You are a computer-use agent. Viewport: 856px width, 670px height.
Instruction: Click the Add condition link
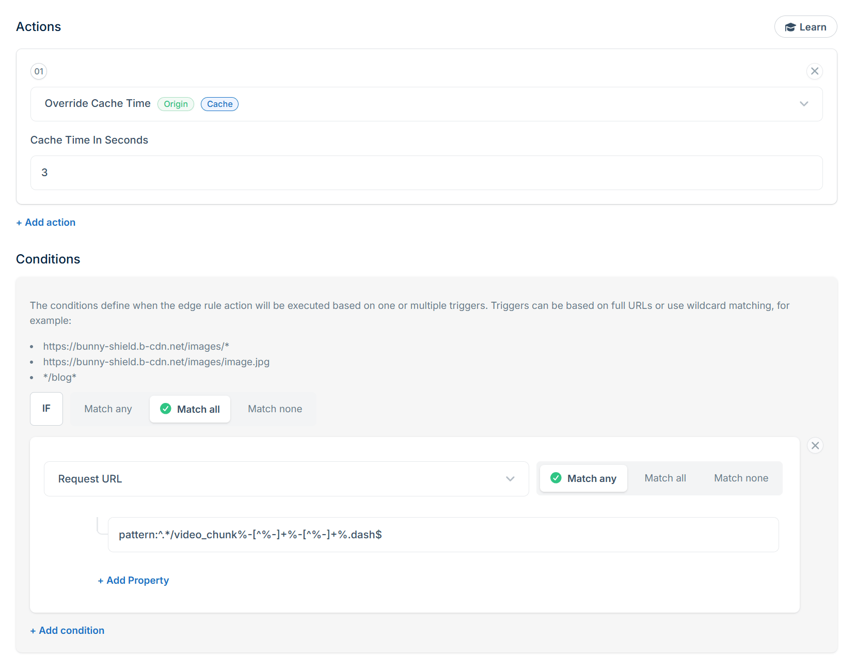click(67, 630)
